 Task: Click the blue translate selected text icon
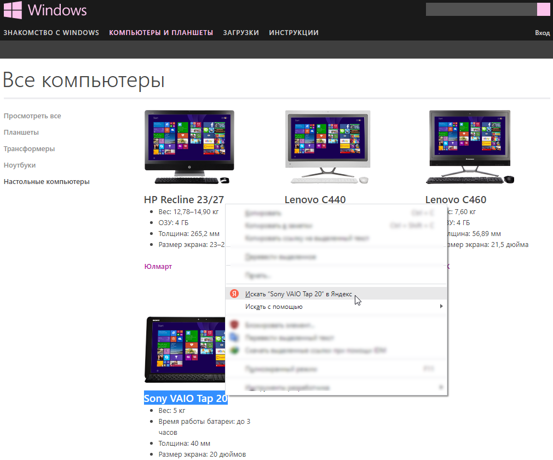pos(234,338)
